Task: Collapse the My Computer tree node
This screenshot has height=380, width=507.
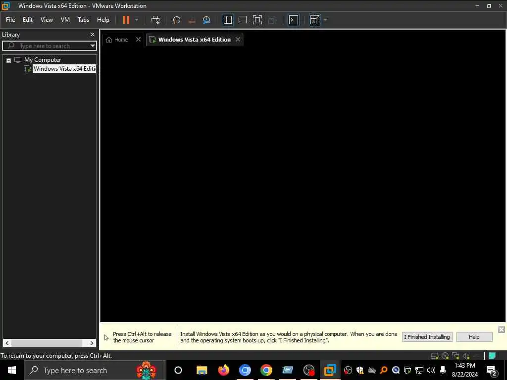Action: [9, 60]
